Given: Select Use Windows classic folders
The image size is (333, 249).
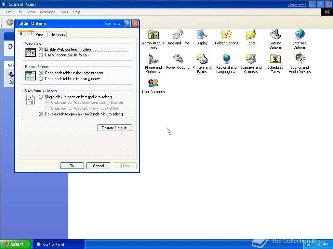Looking at the screenshot, I should click(x=64, y=55).
